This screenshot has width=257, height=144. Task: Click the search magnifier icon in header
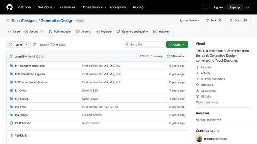(x=205, y=7)
